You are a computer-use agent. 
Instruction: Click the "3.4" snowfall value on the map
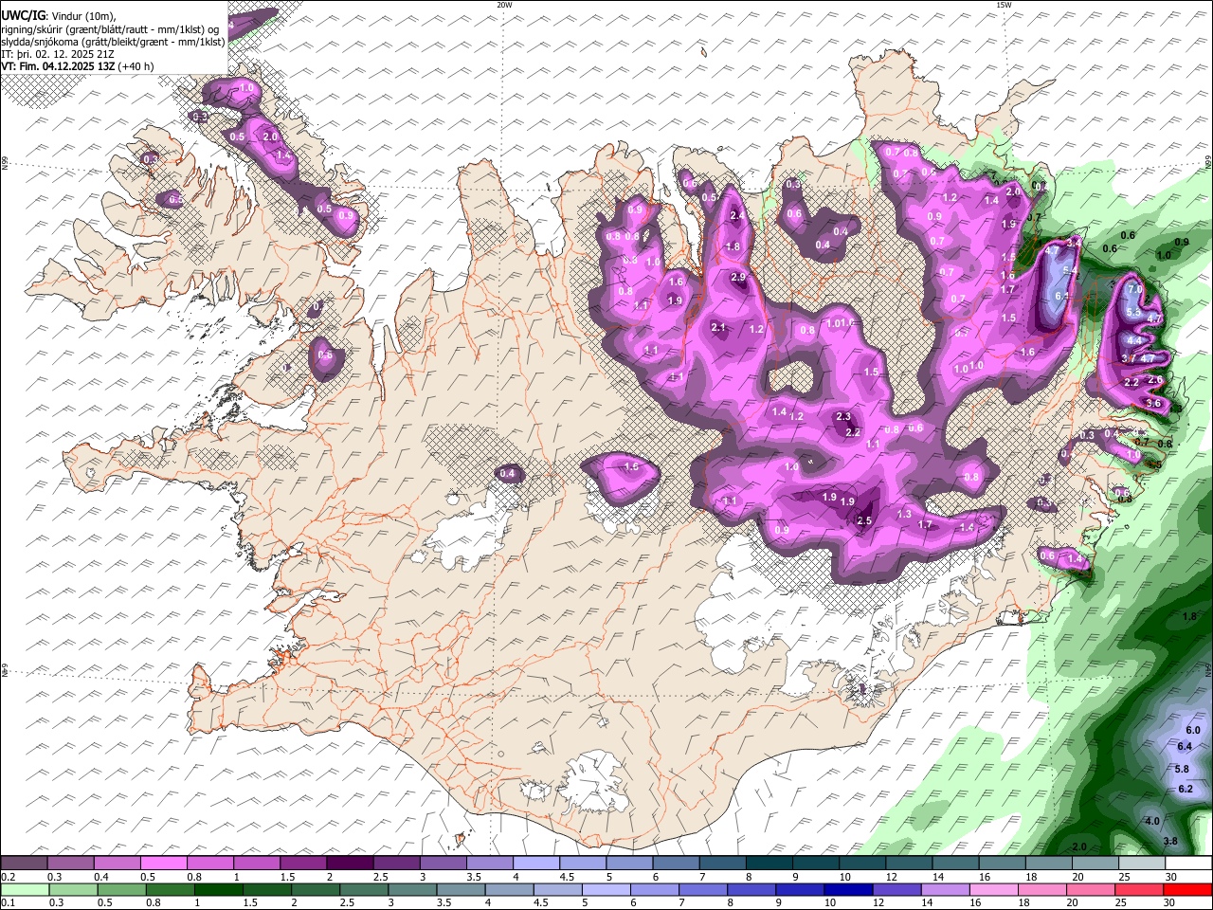click(1074, 243)
